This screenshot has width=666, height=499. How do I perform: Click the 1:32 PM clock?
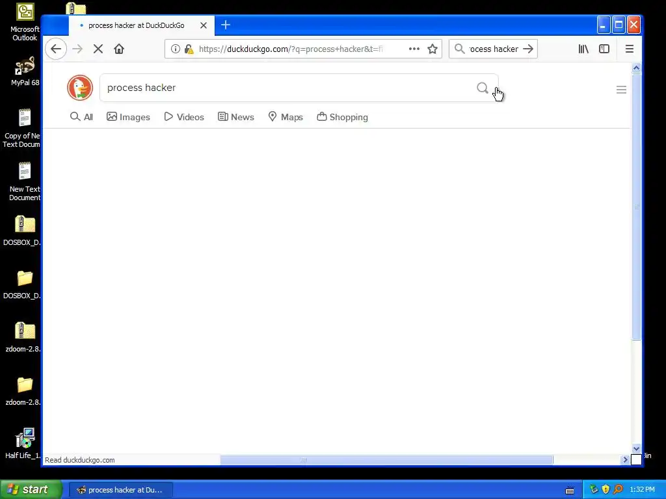tap(642, 490)
